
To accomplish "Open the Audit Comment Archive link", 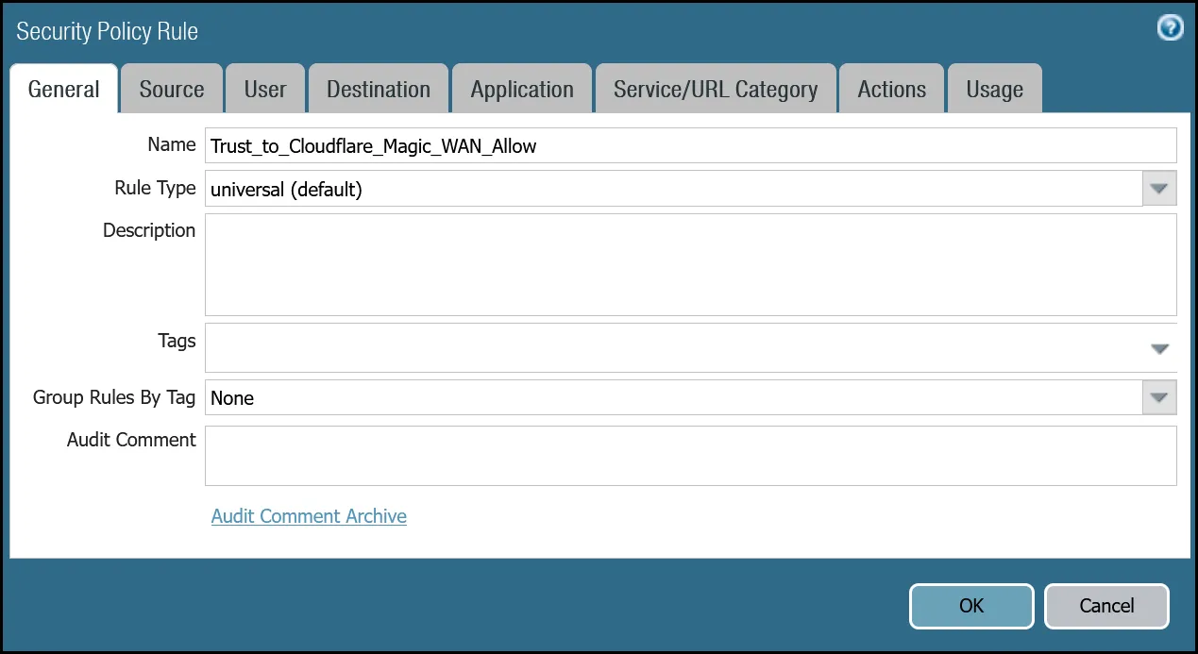I will 309,516.
